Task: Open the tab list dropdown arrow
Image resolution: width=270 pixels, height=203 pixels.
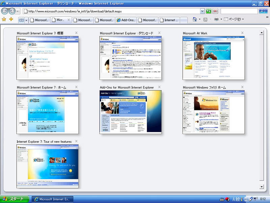Action: (26, 20)
